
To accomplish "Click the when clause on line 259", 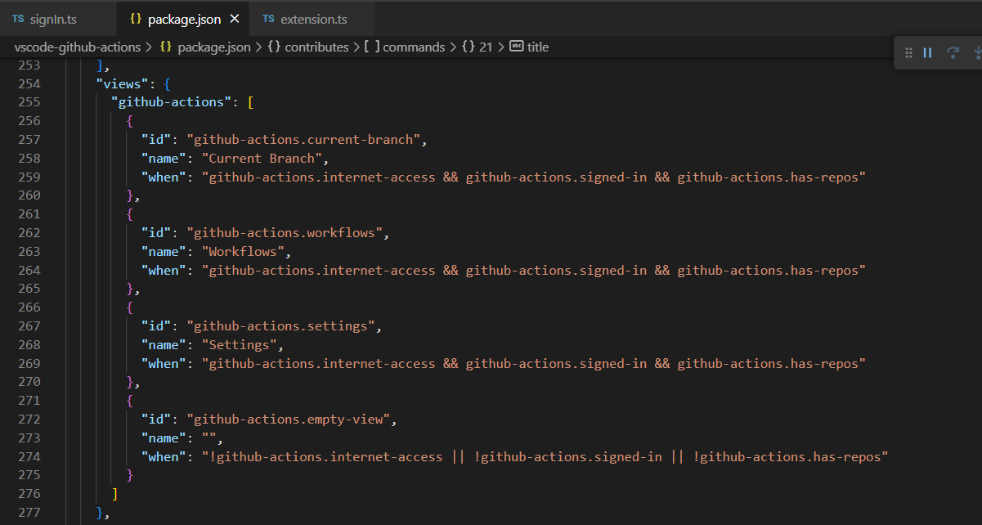I will [534, 177].
